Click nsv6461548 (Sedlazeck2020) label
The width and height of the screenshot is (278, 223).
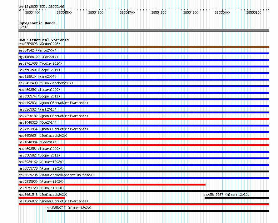(x=43, y=195)
